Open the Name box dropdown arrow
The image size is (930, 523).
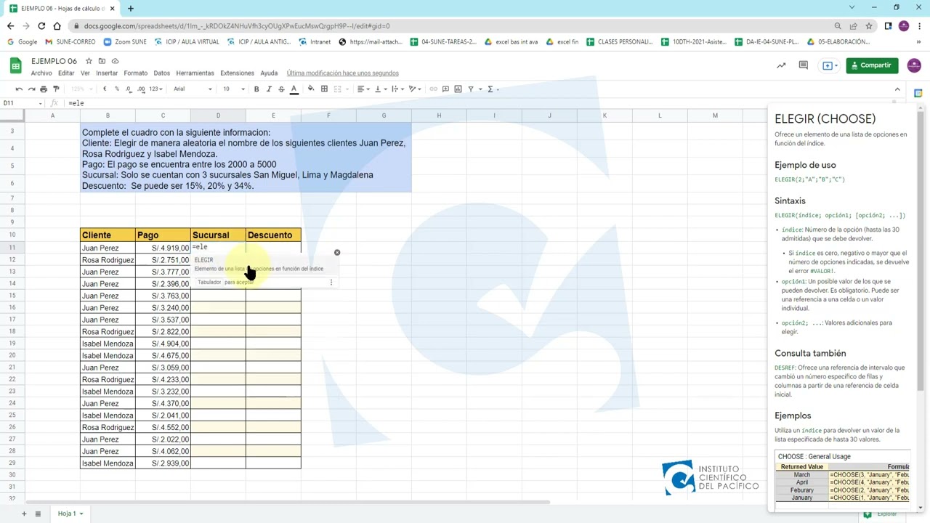click(x=40, y=103)
